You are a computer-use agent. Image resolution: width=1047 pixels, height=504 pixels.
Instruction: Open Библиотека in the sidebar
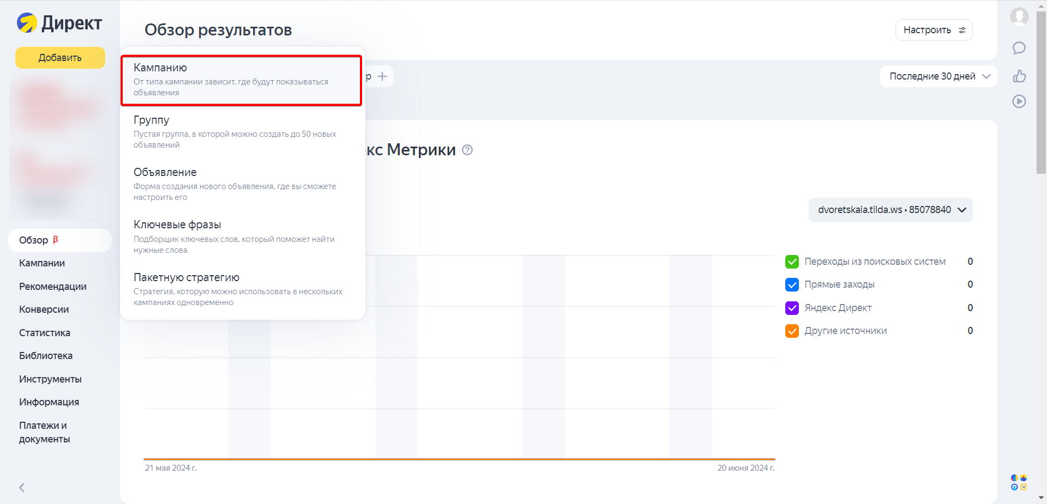coord(46,356)
